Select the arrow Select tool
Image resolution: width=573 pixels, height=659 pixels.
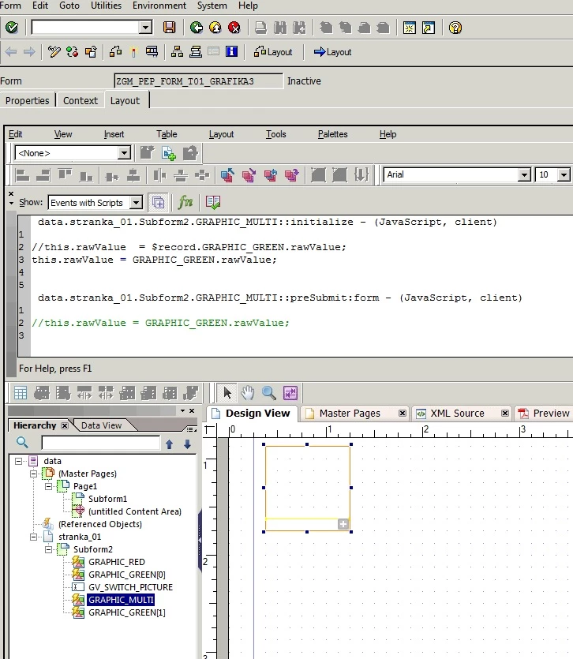(x=227, y=393)
